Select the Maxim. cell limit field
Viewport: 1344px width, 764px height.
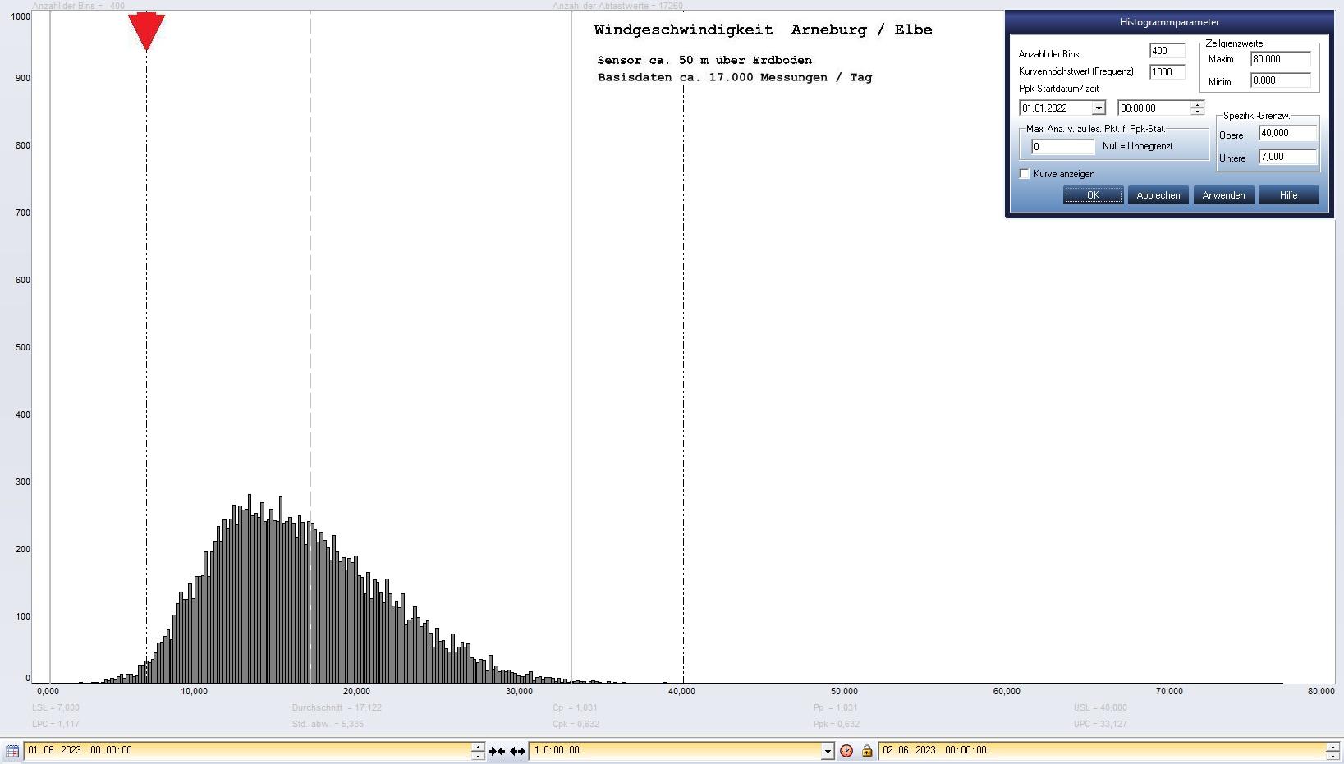1280,59
